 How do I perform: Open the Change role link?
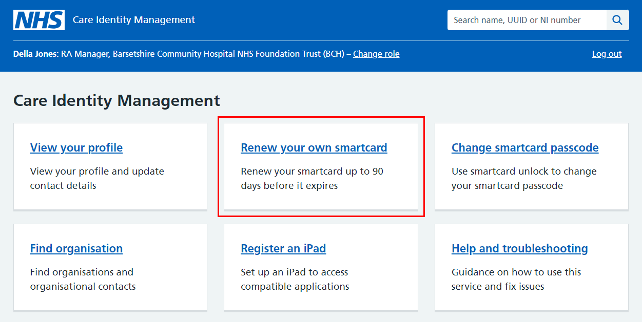376,54
